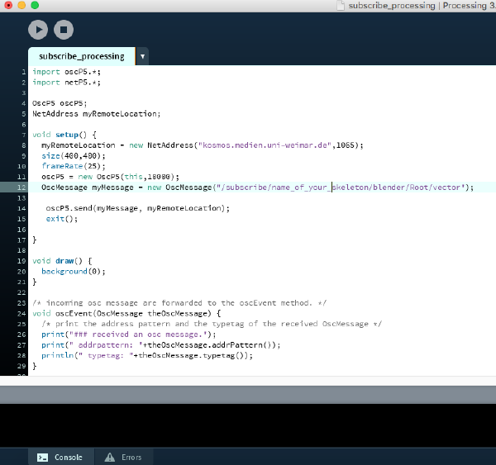This screenshot has width=496, height=465.
Task: Click the document icon in the window title
Action: click(341, 6)
